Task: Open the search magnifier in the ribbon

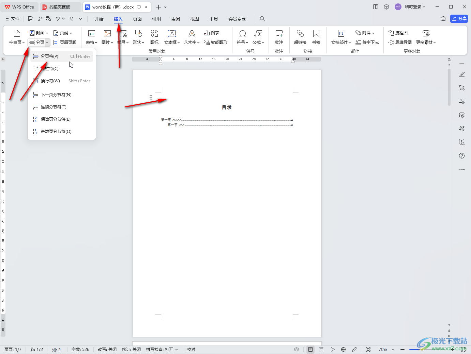Action: (x=262, y=19)
